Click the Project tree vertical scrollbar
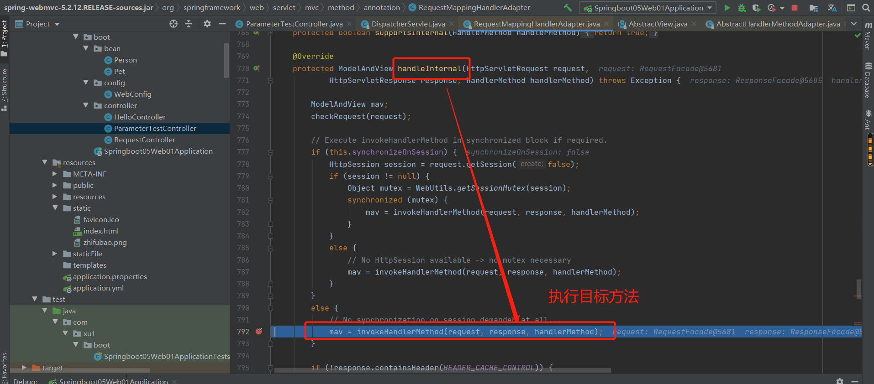 pyautogui.click(x=226, y=60)
